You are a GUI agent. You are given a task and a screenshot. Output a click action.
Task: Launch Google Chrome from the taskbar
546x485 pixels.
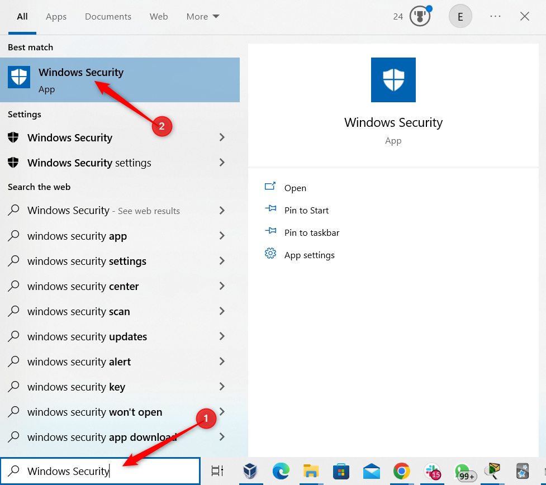tap(401, 471)
